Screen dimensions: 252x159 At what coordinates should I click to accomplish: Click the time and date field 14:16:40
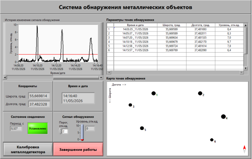pyautogui.click(x=78, y=98)
